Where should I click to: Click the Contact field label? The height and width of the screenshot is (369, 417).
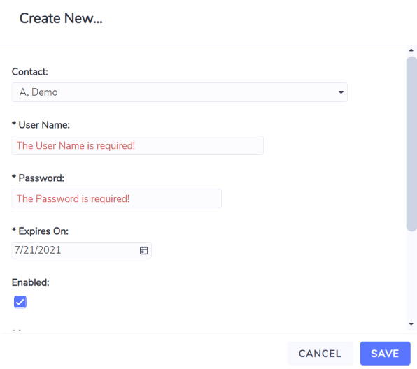(x=30, y=72)
